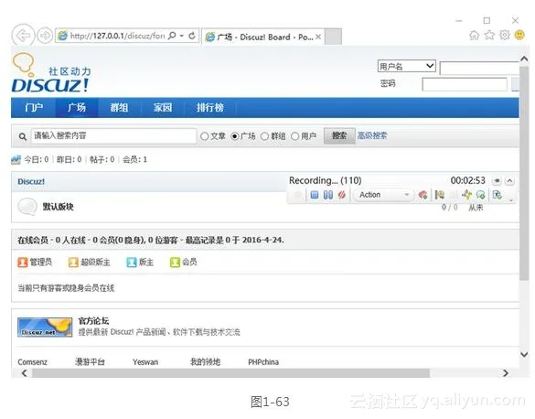Click the 会员 green member icon
This screenshot has width=535, height=419.
coord(175,263)
